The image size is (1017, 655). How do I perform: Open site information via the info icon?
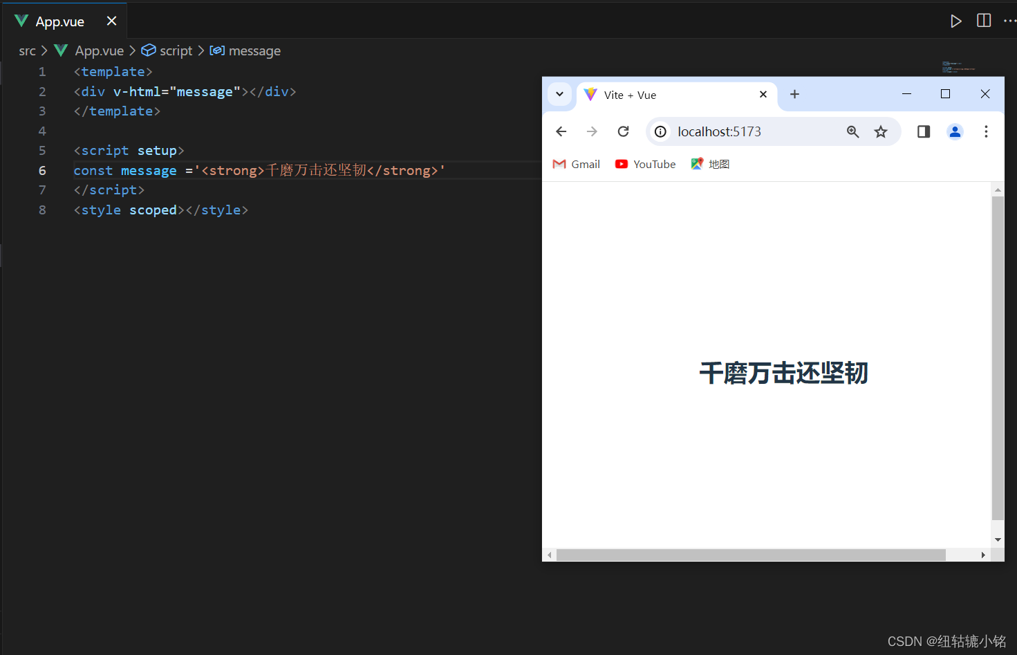[660, 131]
